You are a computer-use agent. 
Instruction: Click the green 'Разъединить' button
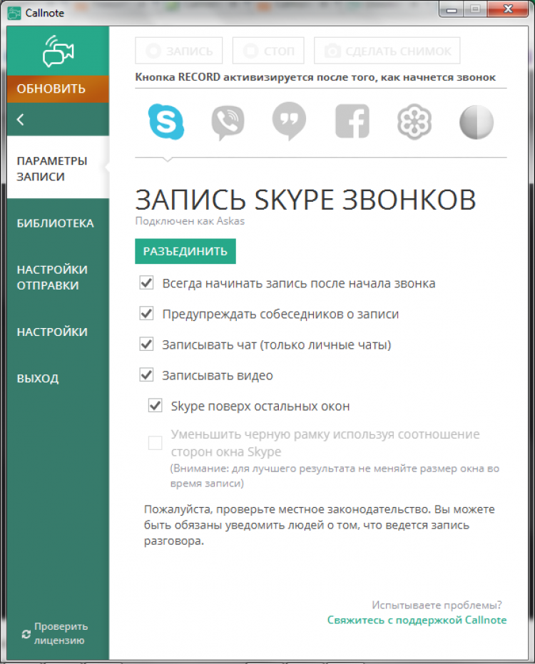click(x=185, y=252)
